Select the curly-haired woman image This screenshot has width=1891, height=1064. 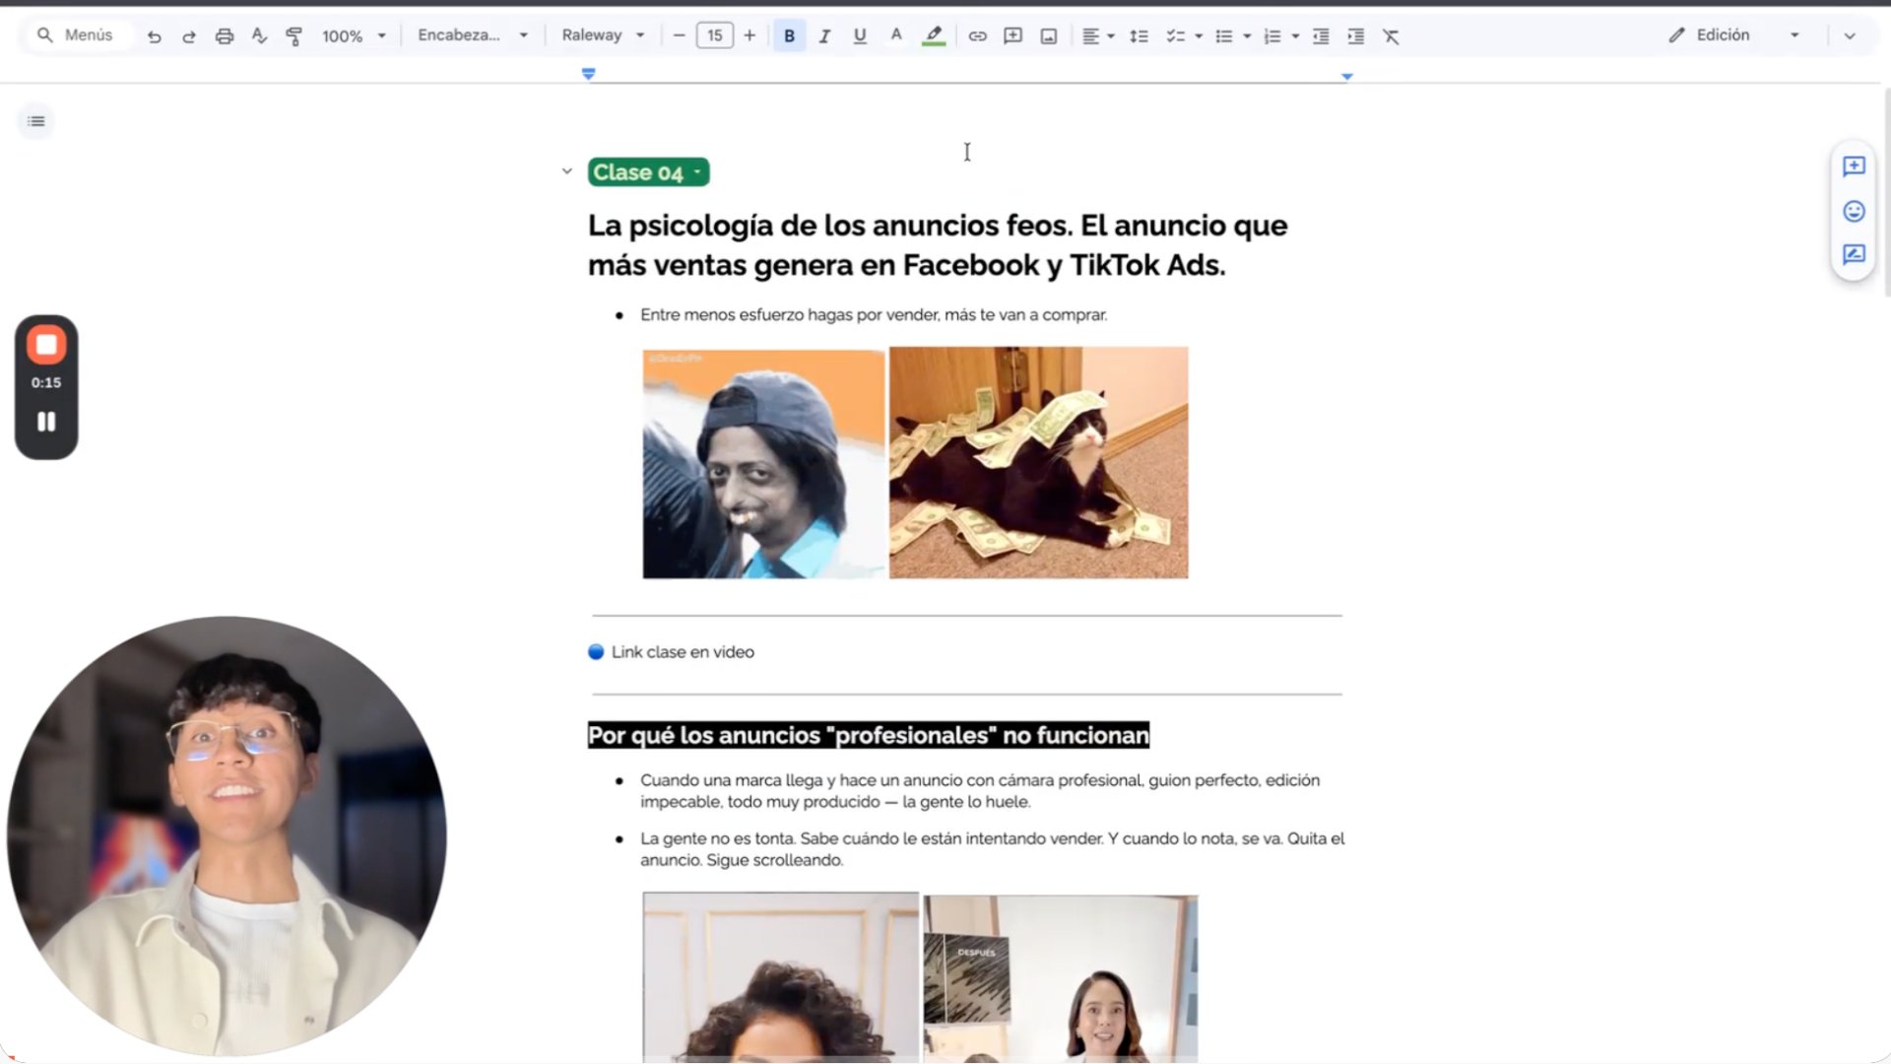coord(781,977)
